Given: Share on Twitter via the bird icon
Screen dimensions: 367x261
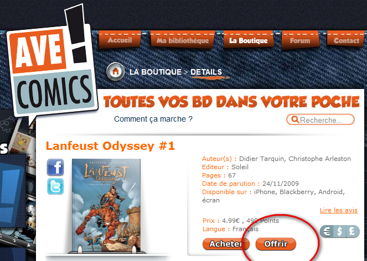Looking at the screenshot, I should 55,186.
